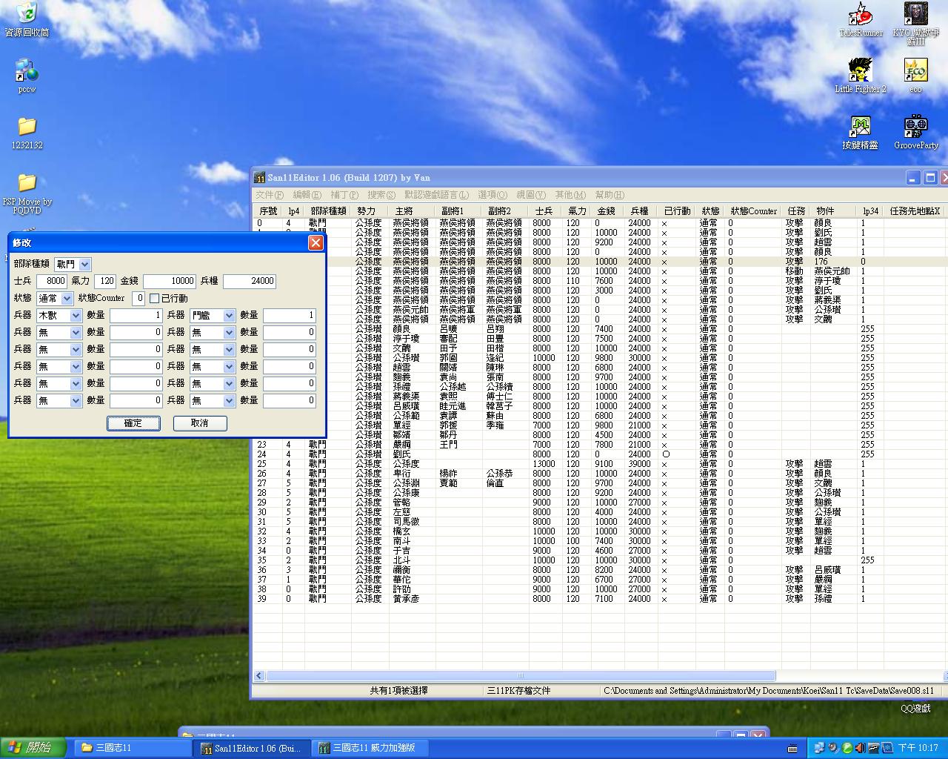Click the 士兵 input field showing 8000
The image size is (948, 759).
coord(52,281)
